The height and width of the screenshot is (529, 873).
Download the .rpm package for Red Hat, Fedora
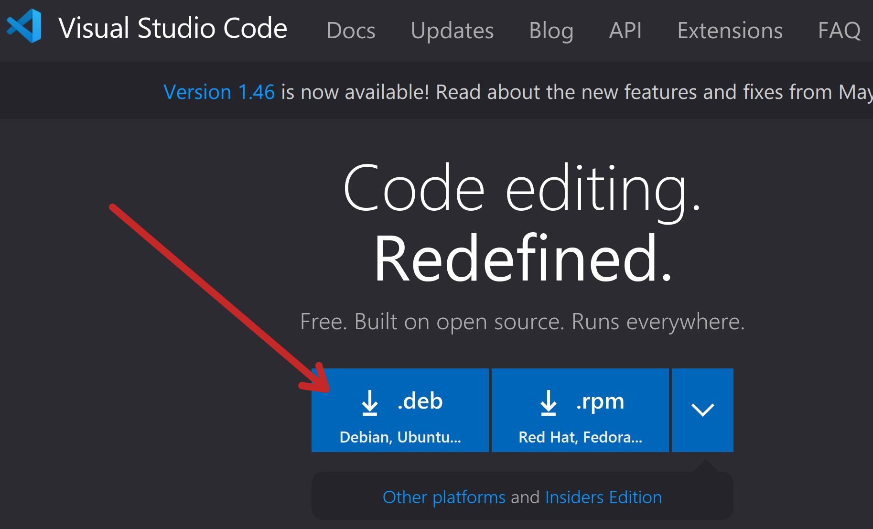click(580, 410)
